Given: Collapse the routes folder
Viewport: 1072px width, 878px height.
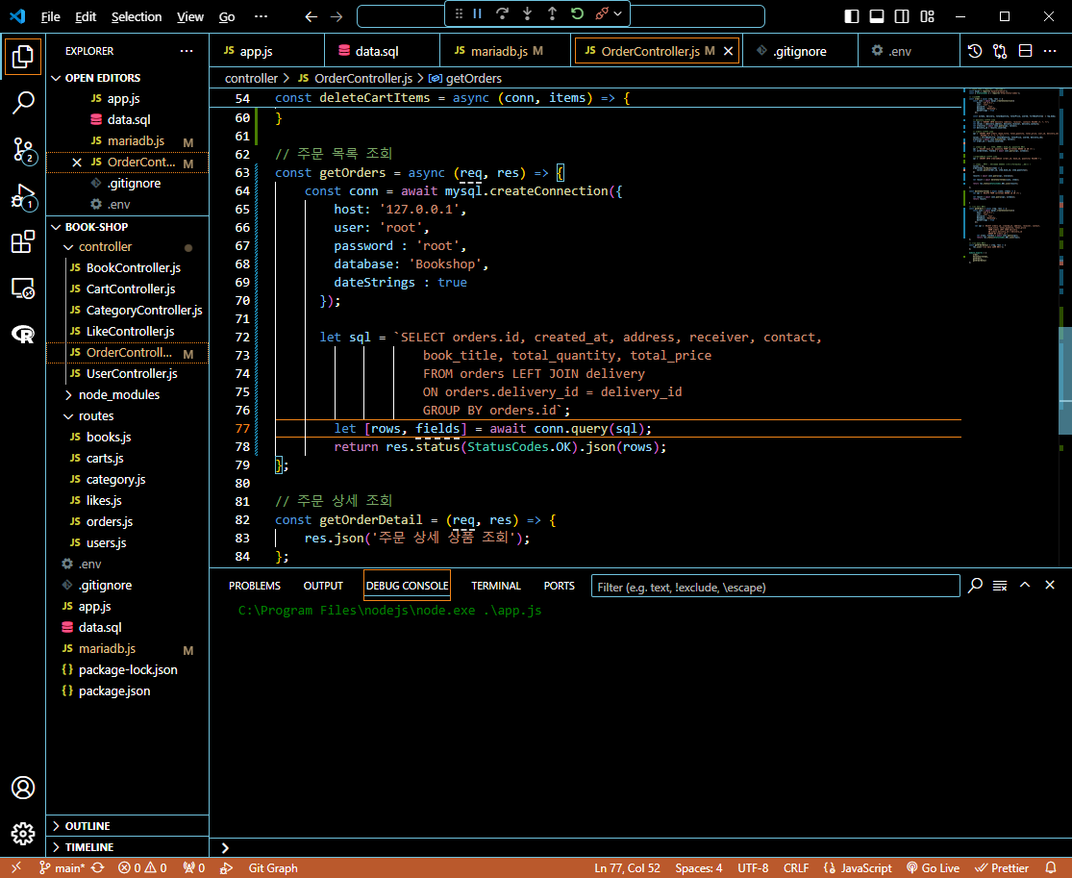Looking at the screenshot, I should [96, 415].
